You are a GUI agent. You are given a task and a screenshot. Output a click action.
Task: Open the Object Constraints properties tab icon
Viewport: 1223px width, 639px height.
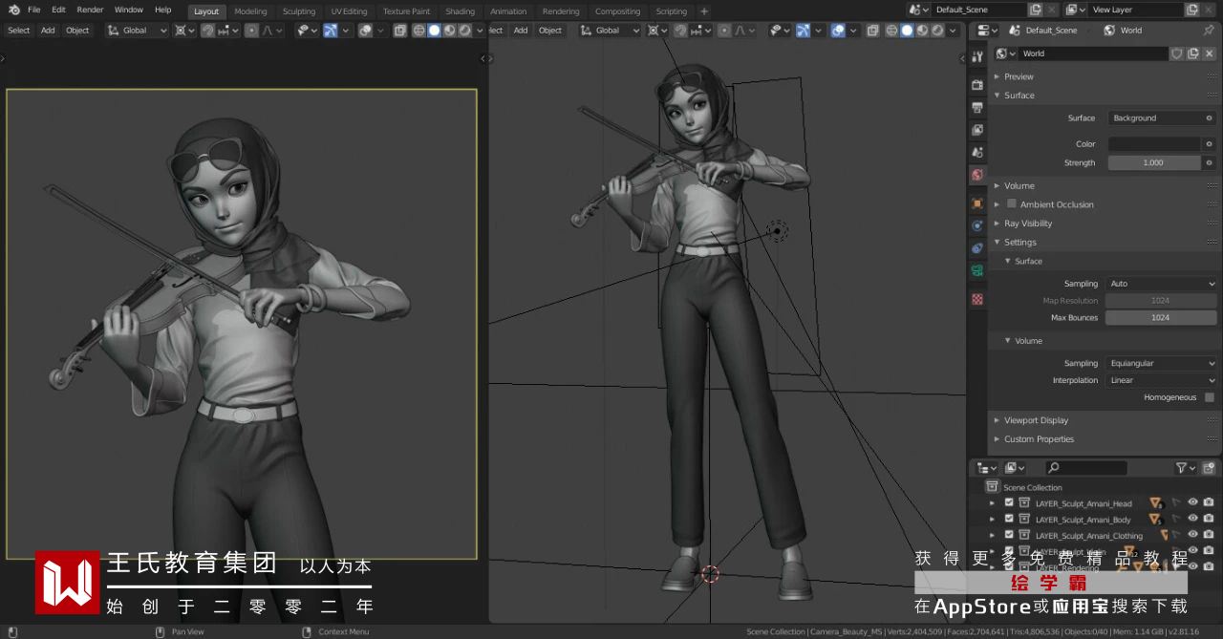[x=977, y=248]
